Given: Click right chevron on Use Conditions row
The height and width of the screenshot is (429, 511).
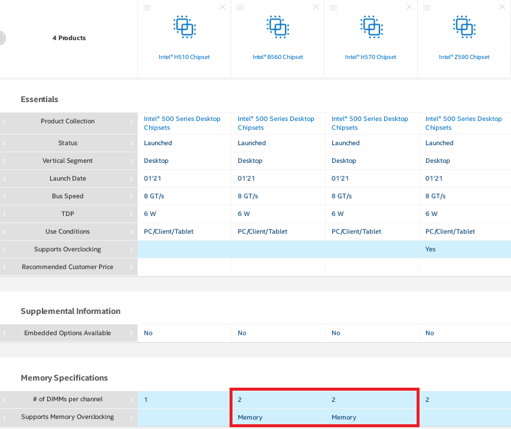Looking at the screenshot, I should (x=132, y=231).
